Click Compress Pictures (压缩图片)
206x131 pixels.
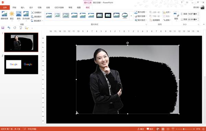point(36,12)
